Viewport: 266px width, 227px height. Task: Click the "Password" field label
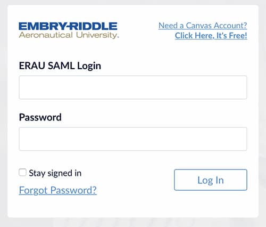40,117
